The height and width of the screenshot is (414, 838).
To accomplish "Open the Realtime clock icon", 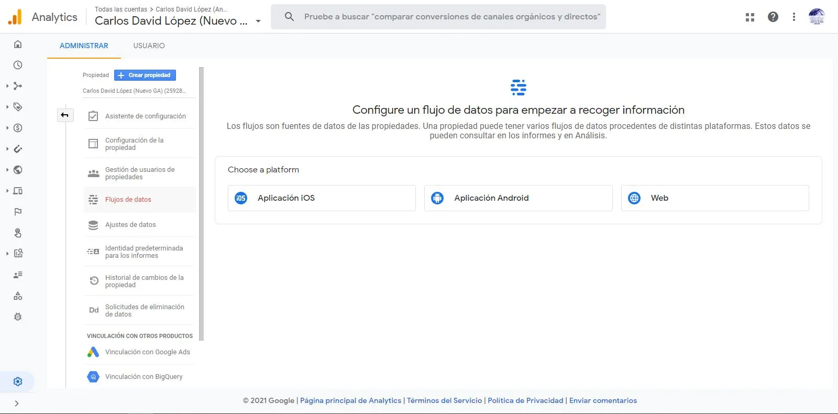I will [18, 65].
